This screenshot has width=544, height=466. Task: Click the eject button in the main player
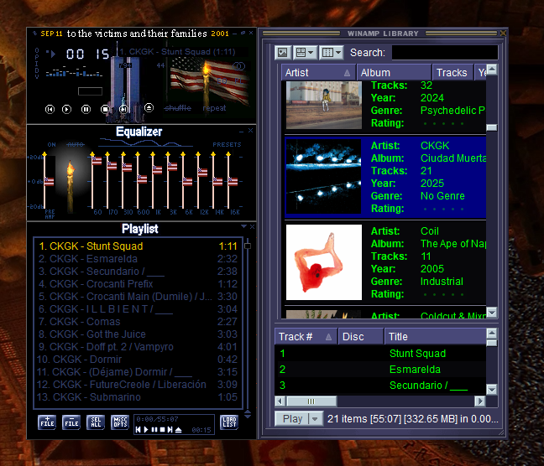pos(149,108)
